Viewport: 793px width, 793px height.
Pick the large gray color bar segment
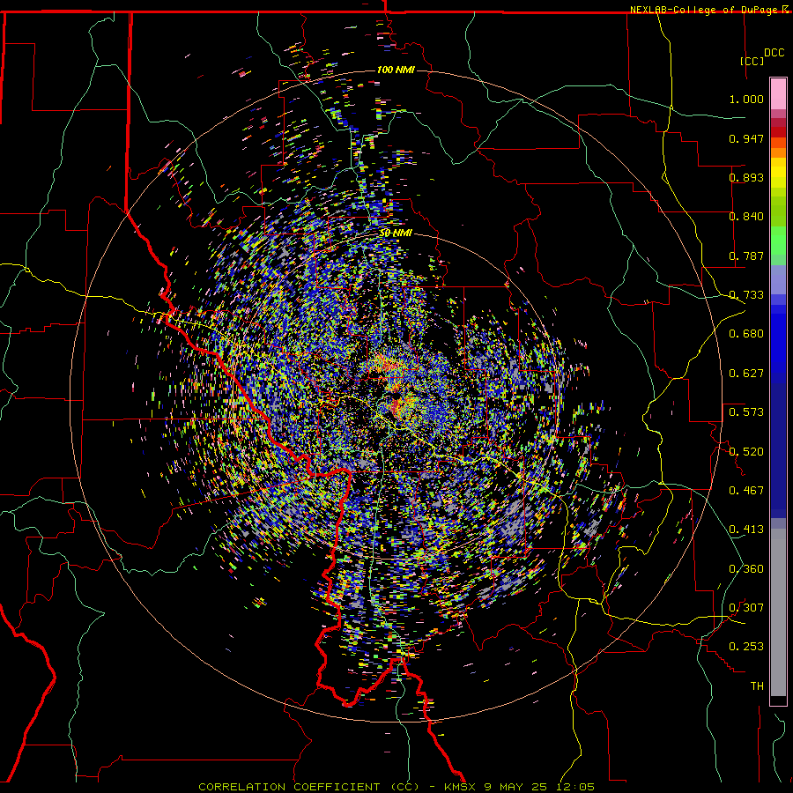tap(778, 612)
